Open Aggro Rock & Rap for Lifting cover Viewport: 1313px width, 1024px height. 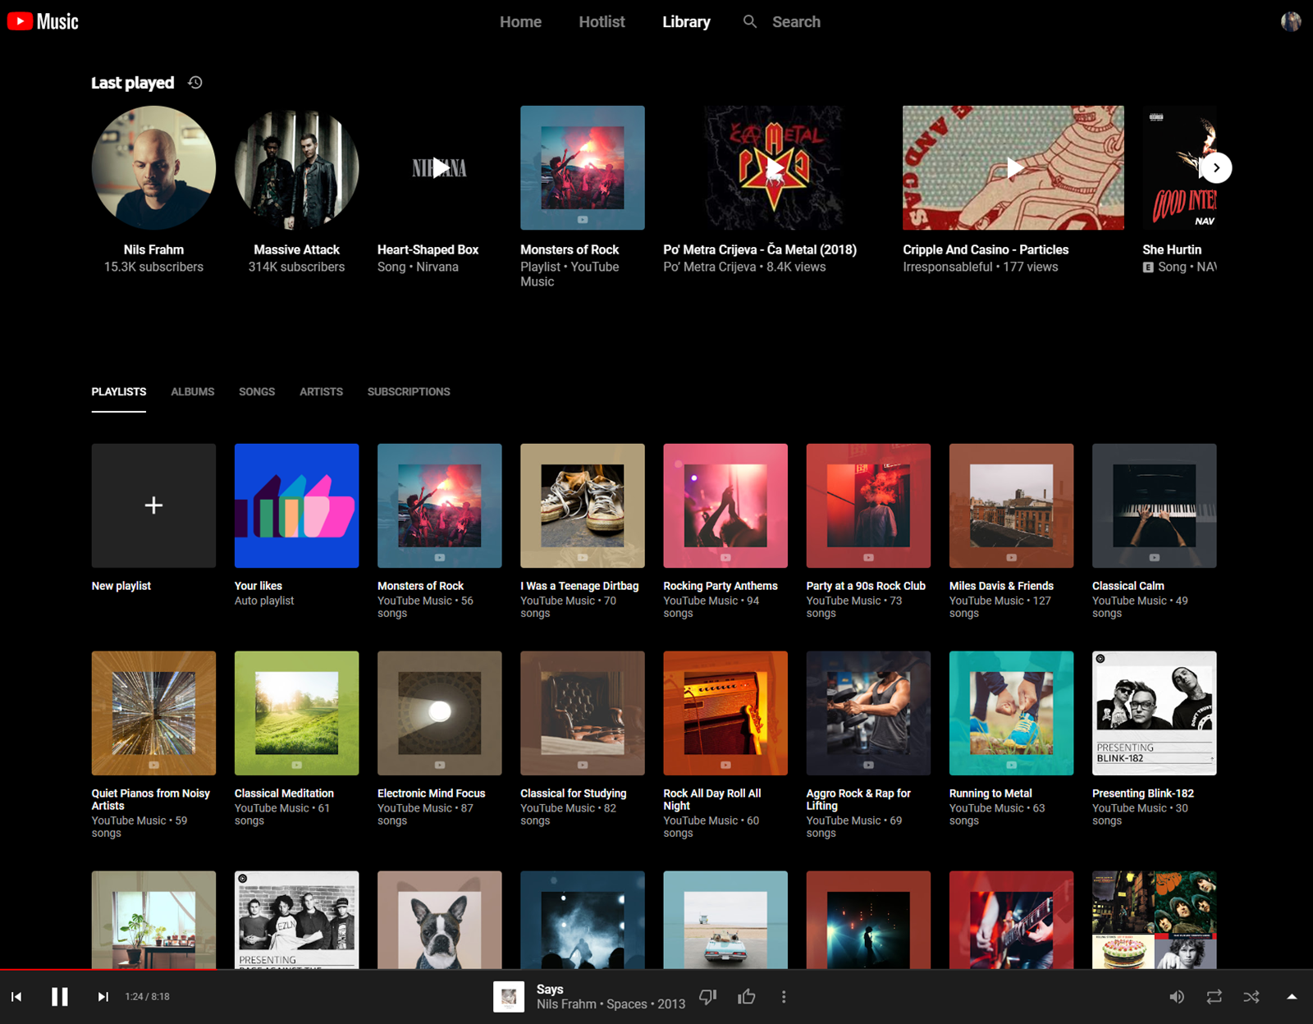868,713
